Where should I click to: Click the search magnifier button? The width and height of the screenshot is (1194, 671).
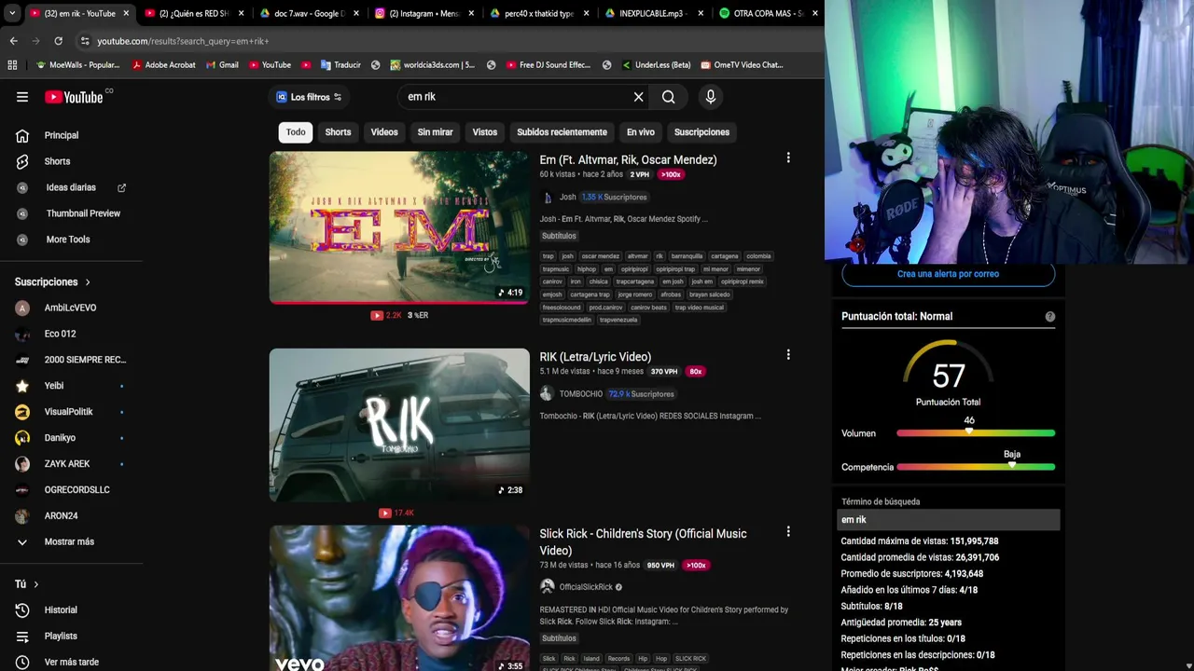click(x=668, y=97)
